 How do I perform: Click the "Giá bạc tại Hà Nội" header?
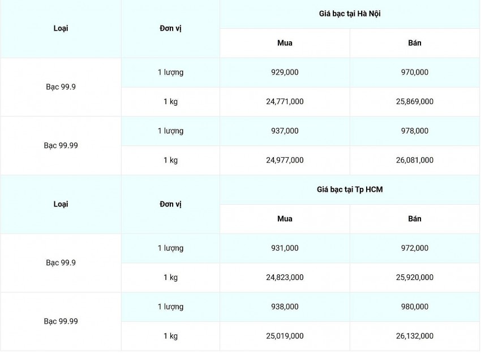coord(349,14)
